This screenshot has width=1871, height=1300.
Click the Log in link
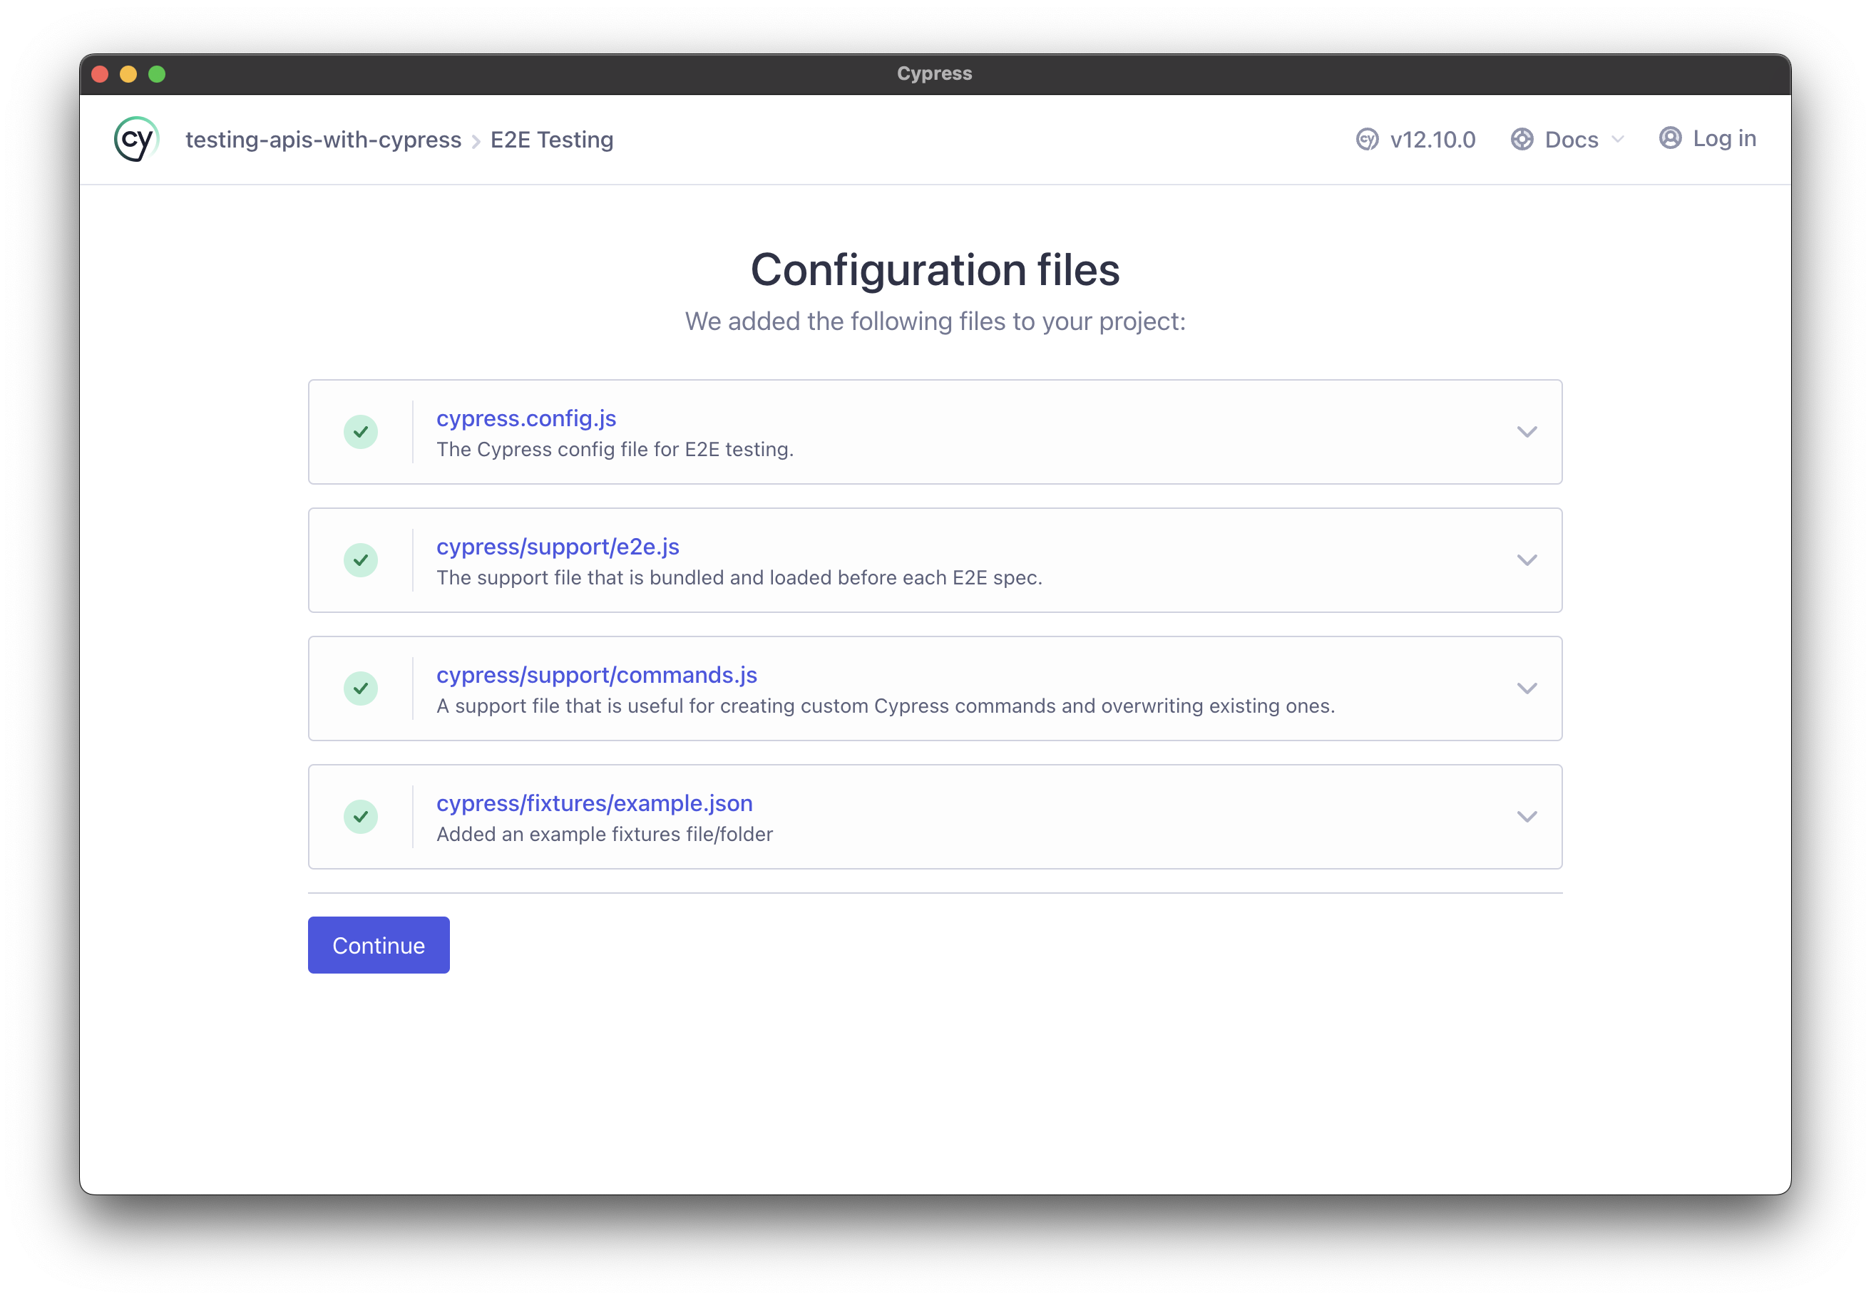click(1723, 138)
